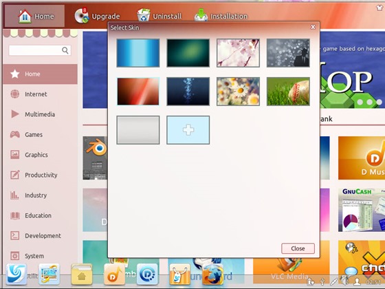Switch to the Installation tab
This screenshot has width=385, height=289.
click(x=221, y=16)
